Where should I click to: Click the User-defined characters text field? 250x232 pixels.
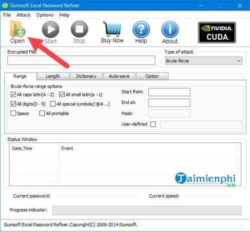tap(201, 125)
